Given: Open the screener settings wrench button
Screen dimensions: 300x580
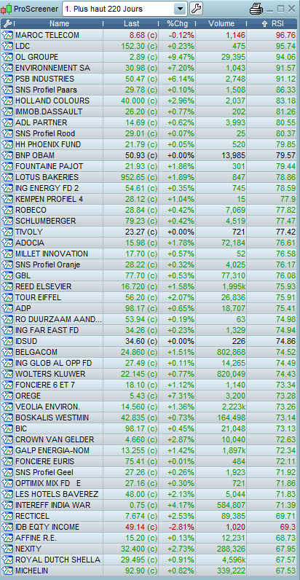Looking at the screenshot, I should (196, 9).
